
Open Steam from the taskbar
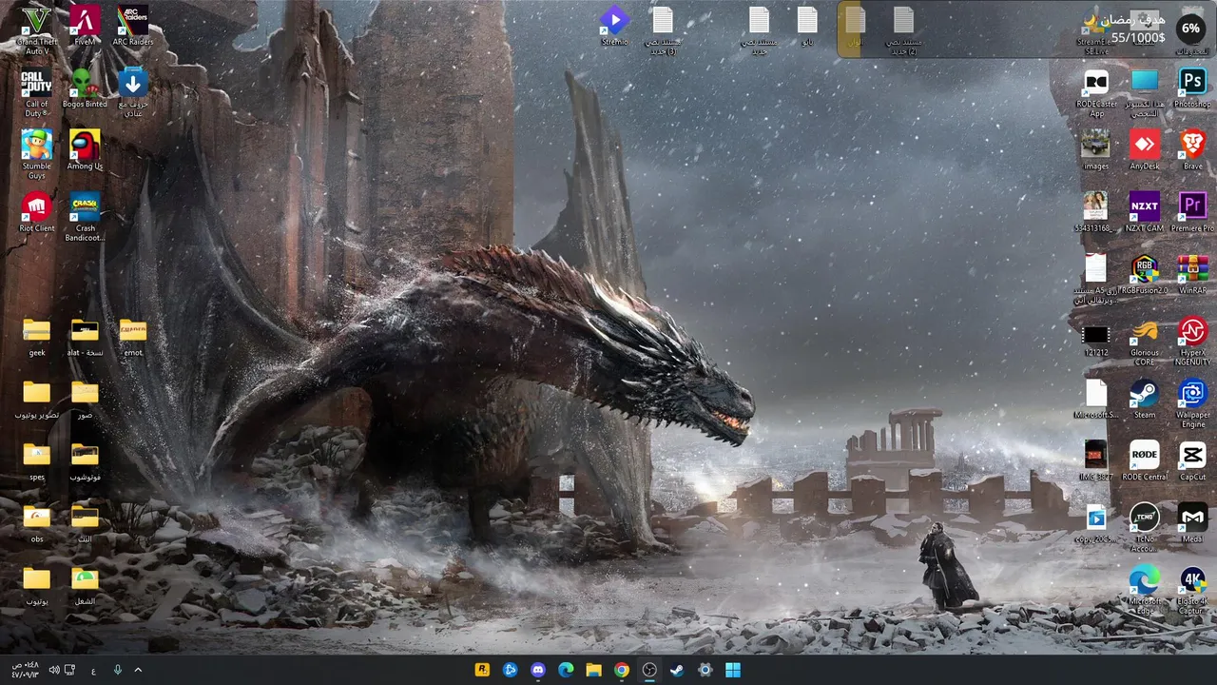pos(677,670)
